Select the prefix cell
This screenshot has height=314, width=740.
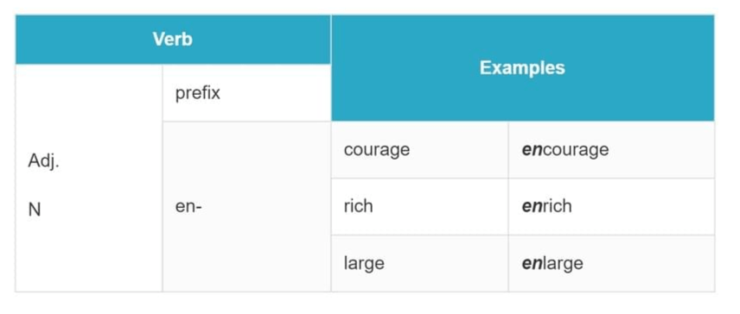(x=246, y=93)
